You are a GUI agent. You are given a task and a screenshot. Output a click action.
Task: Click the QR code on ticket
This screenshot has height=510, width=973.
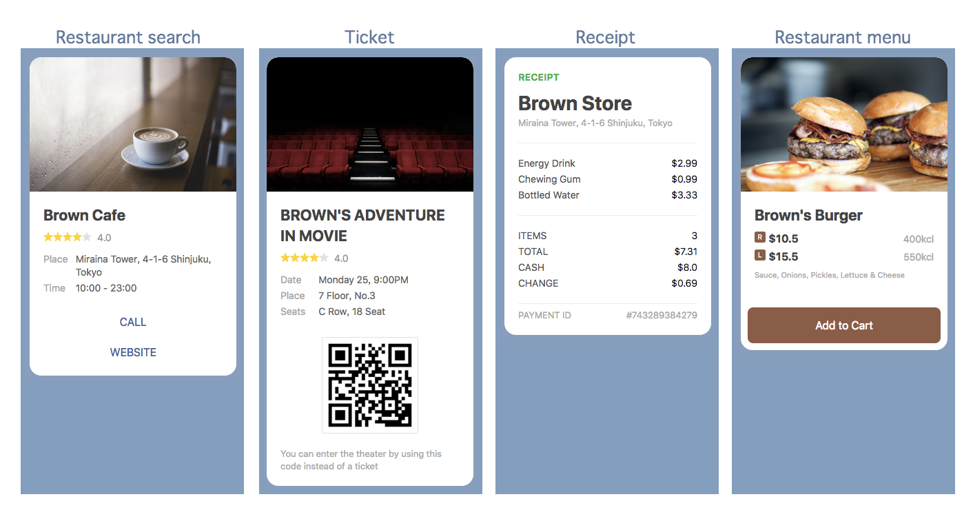pos(370,385)
